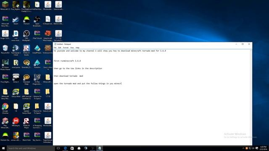The height and width of the screenshot is (151, 269).
Task: Open the 3D Vision Photo Viewer shortcut
Action: coord(5,65)
